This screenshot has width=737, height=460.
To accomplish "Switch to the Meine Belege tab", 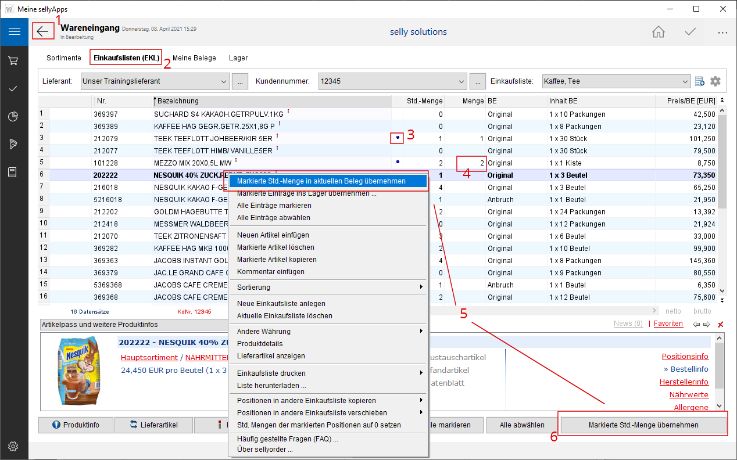I will pyautogui.click(x=194, y=58).
